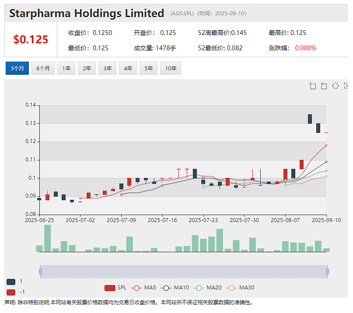Click the (ASX:SPL) ticker label
This screenshot has height=313, width=353.
pos(182,14)
